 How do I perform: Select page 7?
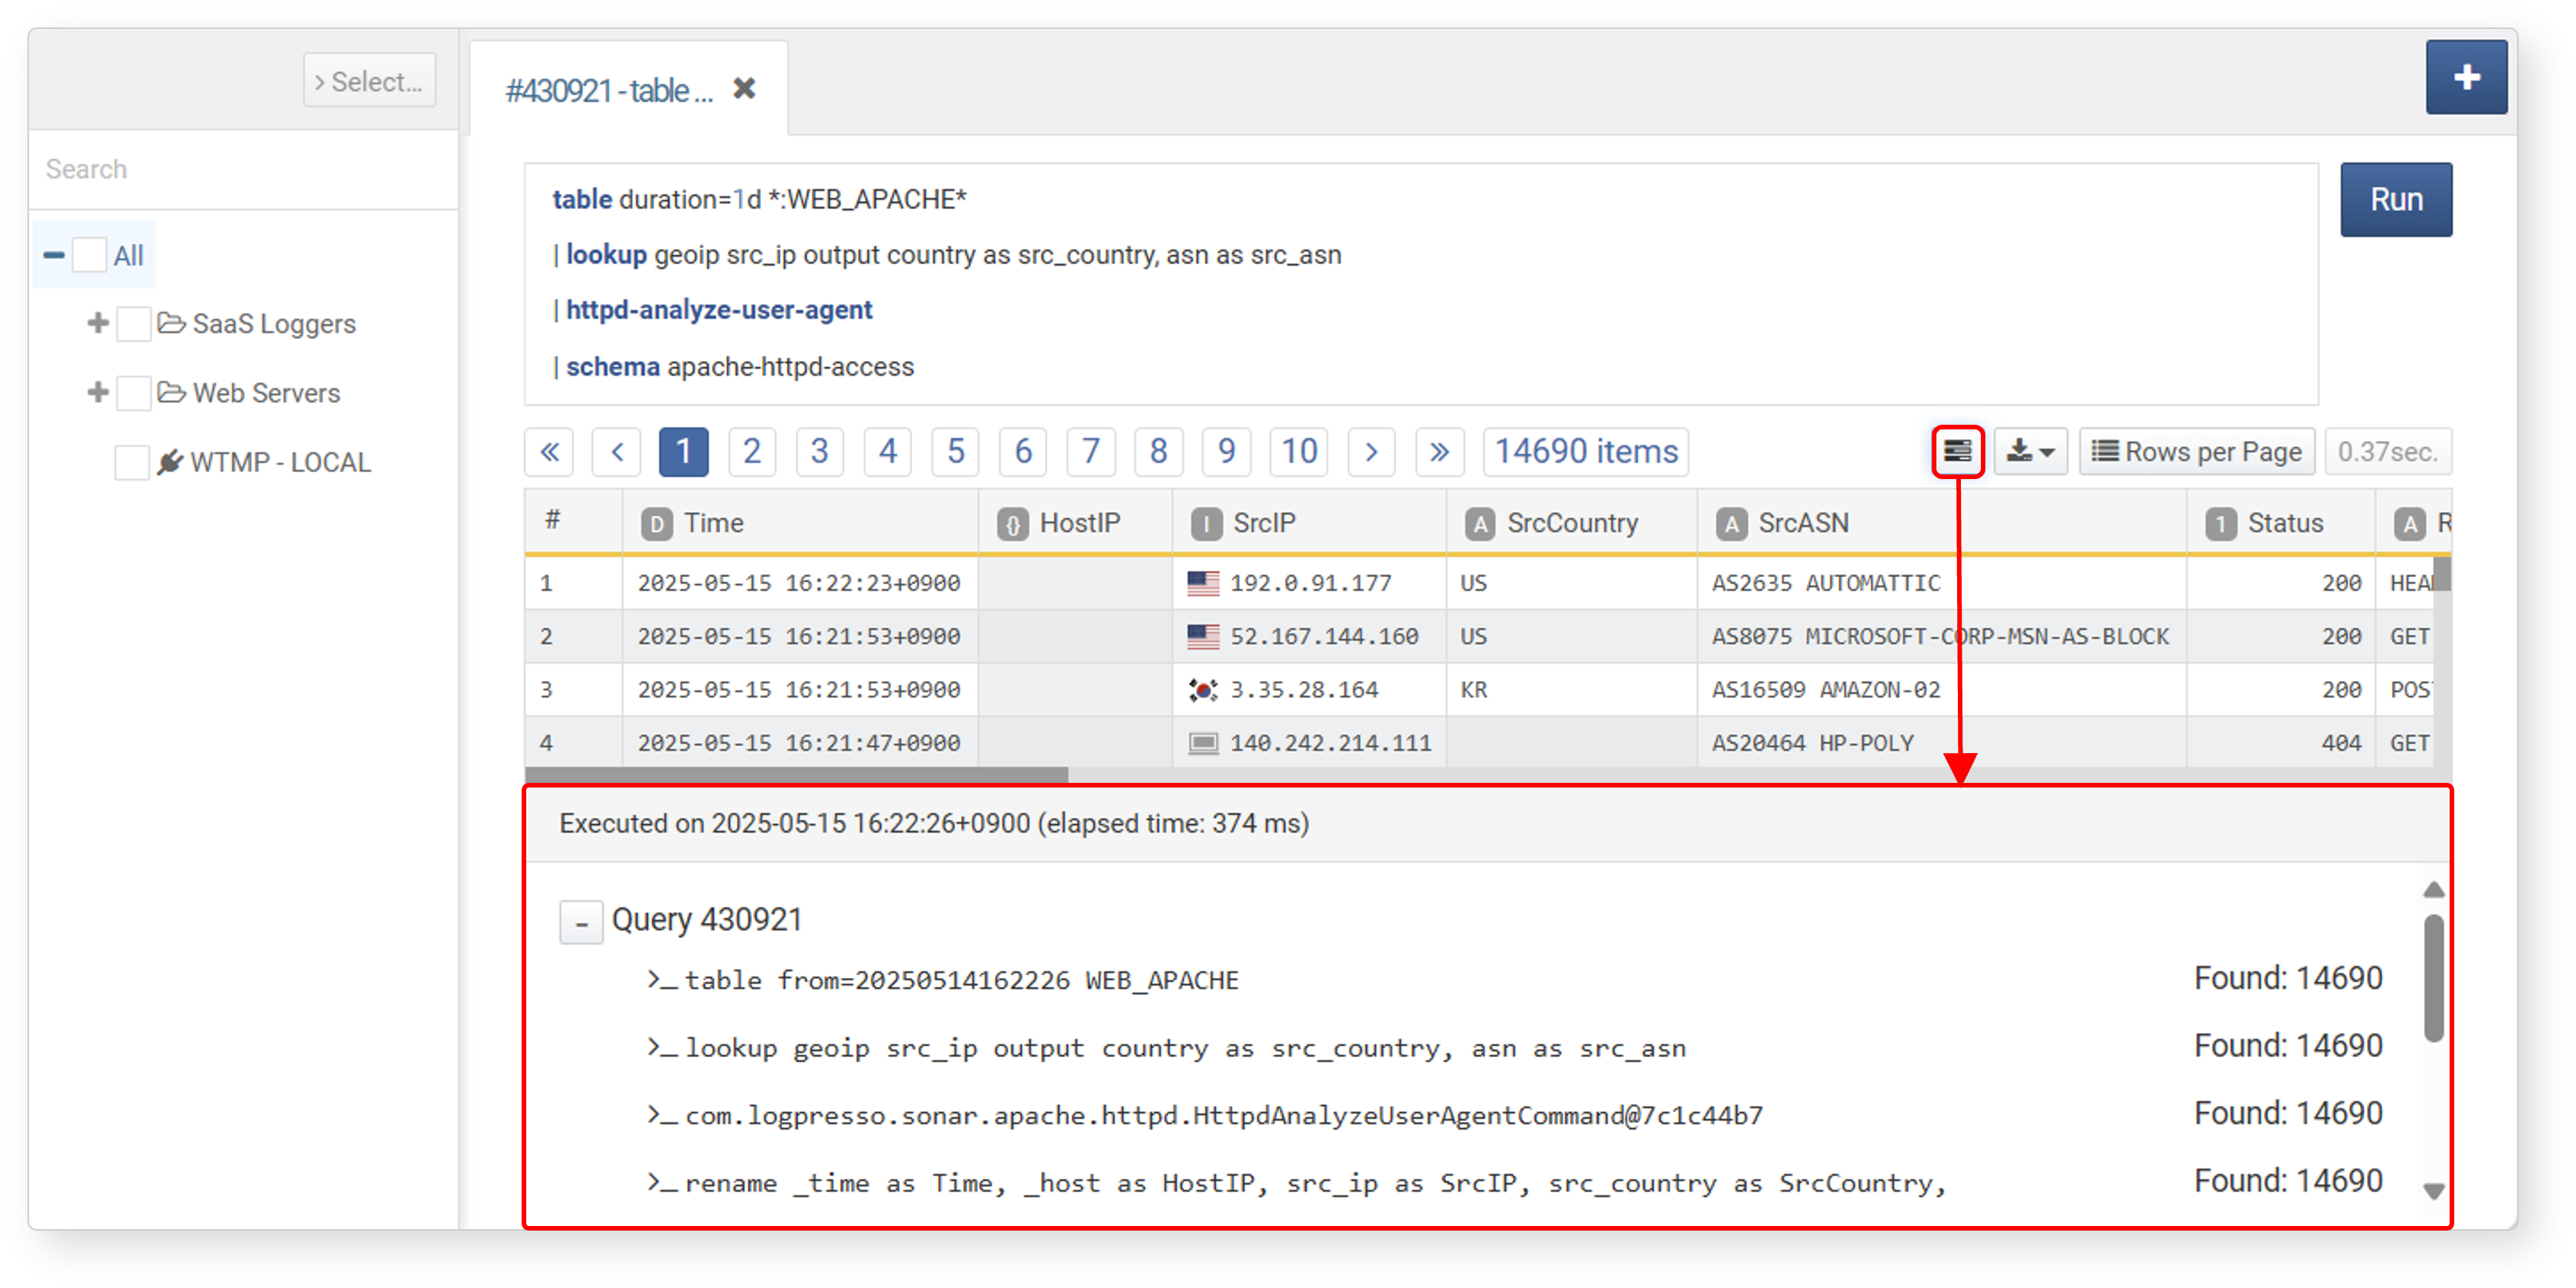[1090, 452]
